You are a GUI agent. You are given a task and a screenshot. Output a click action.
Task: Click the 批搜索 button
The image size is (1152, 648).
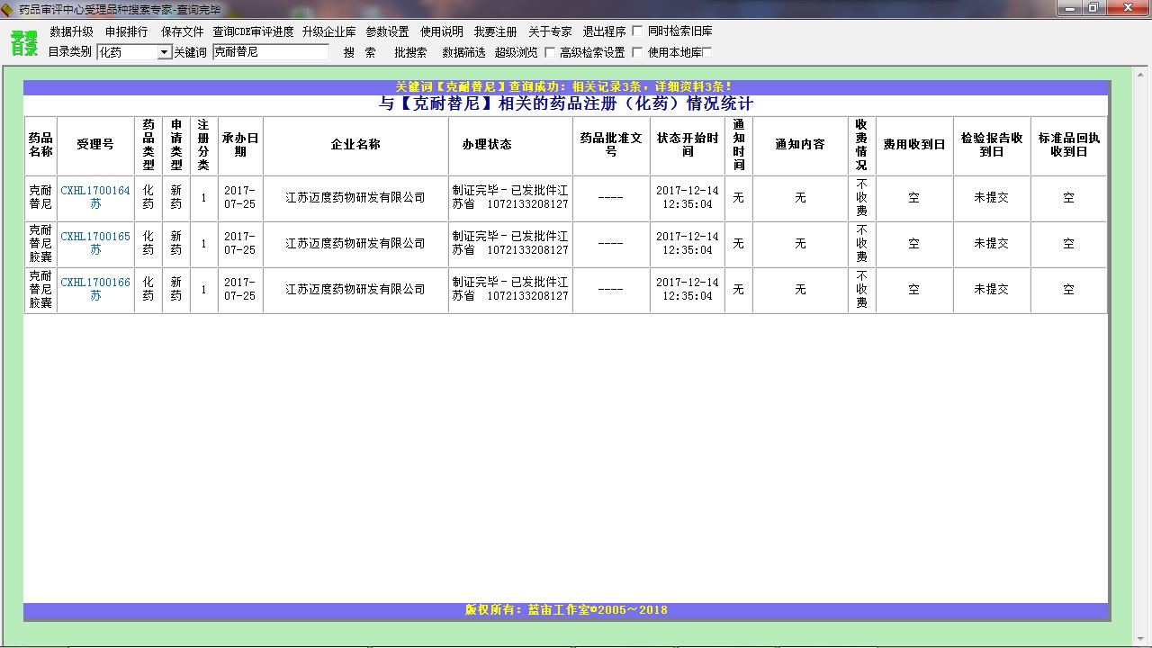[410, 52]
